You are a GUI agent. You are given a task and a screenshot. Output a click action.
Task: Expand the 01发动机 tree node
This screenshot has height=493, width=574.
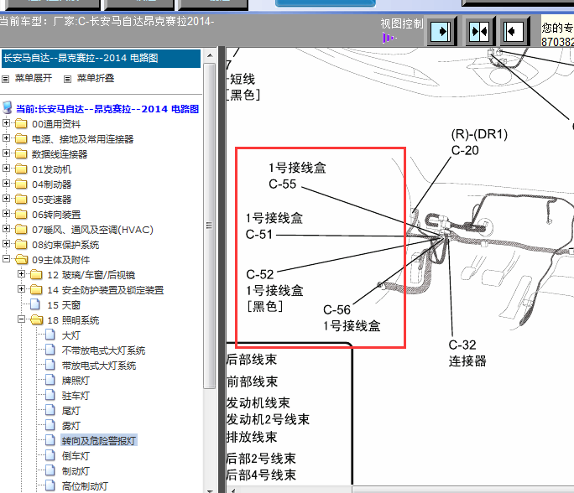coord(6,169)
